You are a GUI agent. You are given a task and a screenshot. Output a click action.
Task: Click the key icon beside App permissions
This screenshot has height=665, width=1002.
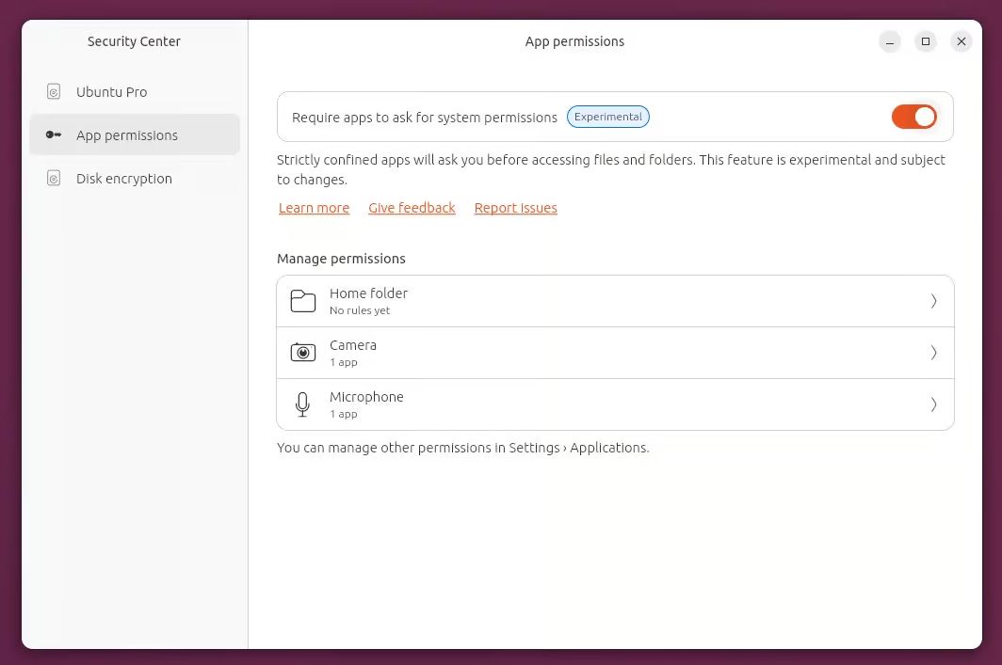(x=54, y=135)
